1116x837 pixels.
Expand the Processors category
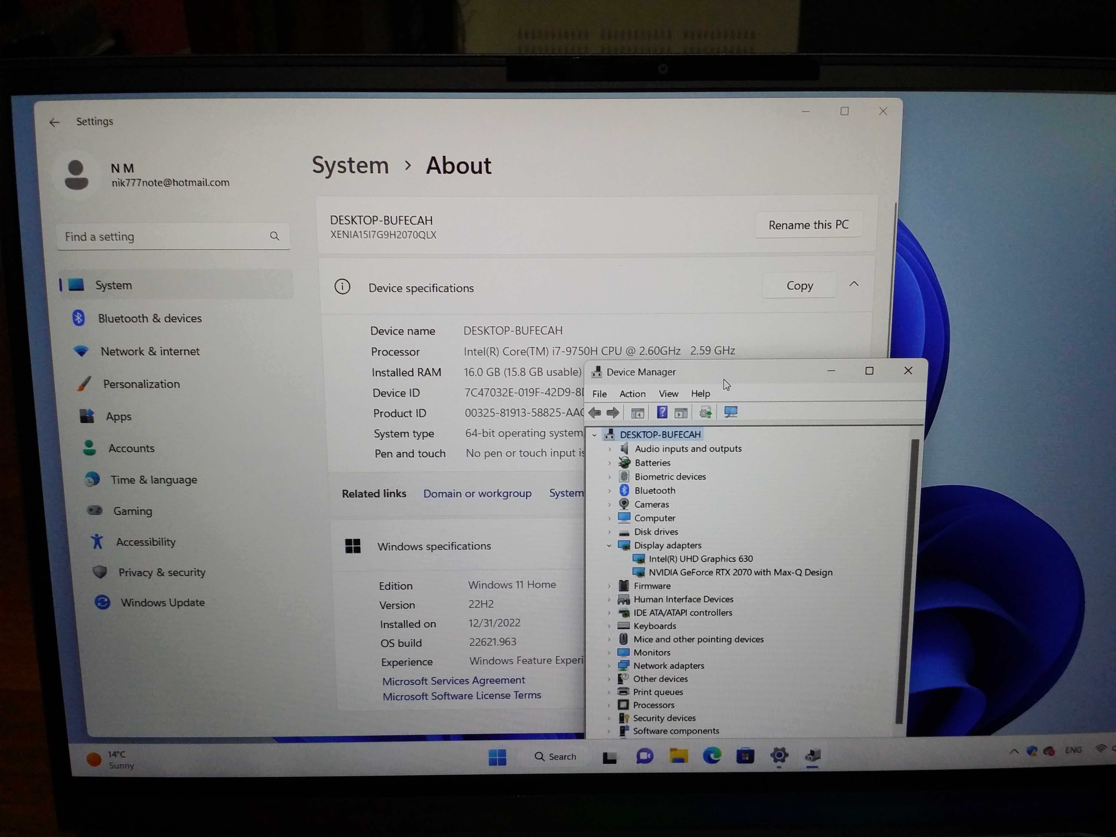[609, 705]
